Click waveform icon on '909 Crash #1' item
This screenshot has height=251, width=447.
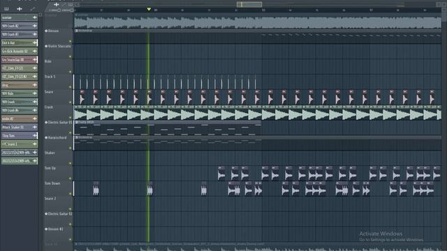(x=35, y=34)
